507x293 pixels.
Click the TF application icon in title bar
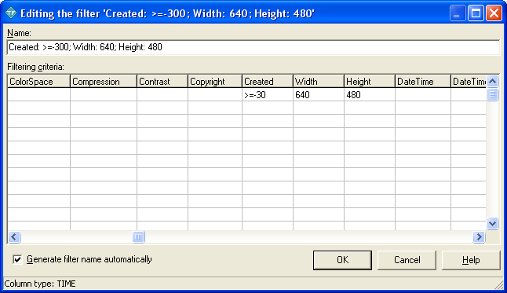click(11, 13)
